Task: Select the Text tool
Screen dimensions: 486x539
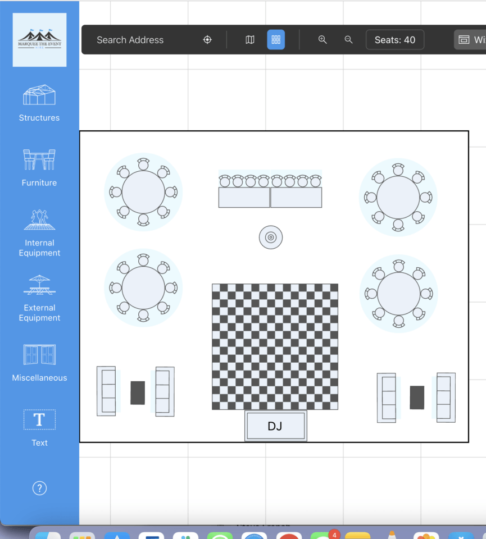Action: point(39,427)
